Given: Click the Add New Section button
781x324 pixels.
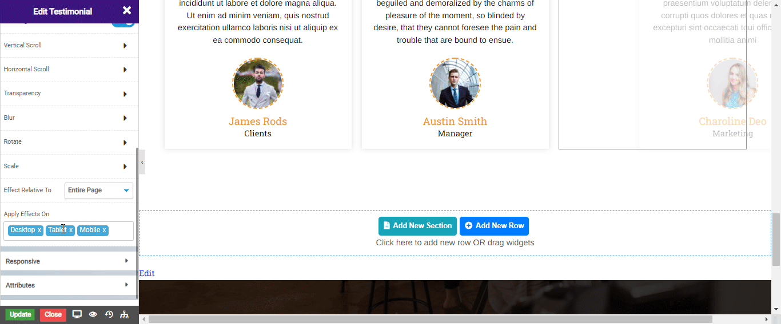Looking at the screenshot, I should 417,226.
